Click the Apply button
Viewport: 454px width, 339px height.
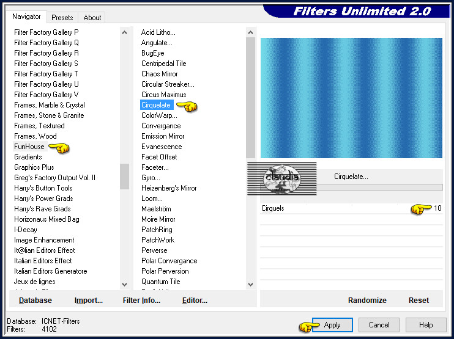coord(332,325)
